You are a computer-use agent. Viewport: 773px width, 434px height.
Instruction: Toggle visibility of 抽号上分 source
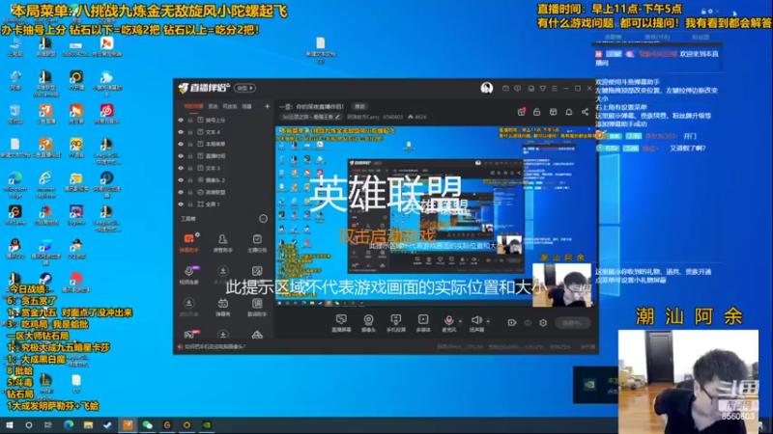pos(181,120)
